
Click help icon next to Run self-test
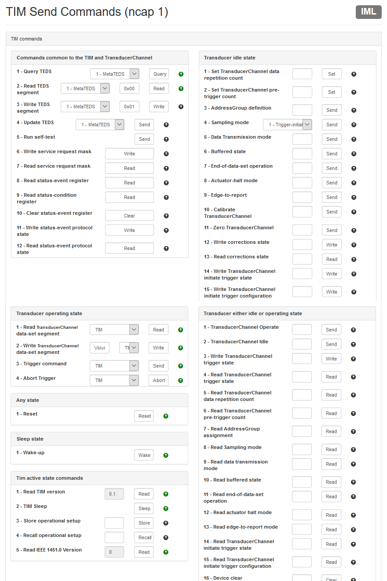(166, 139)
